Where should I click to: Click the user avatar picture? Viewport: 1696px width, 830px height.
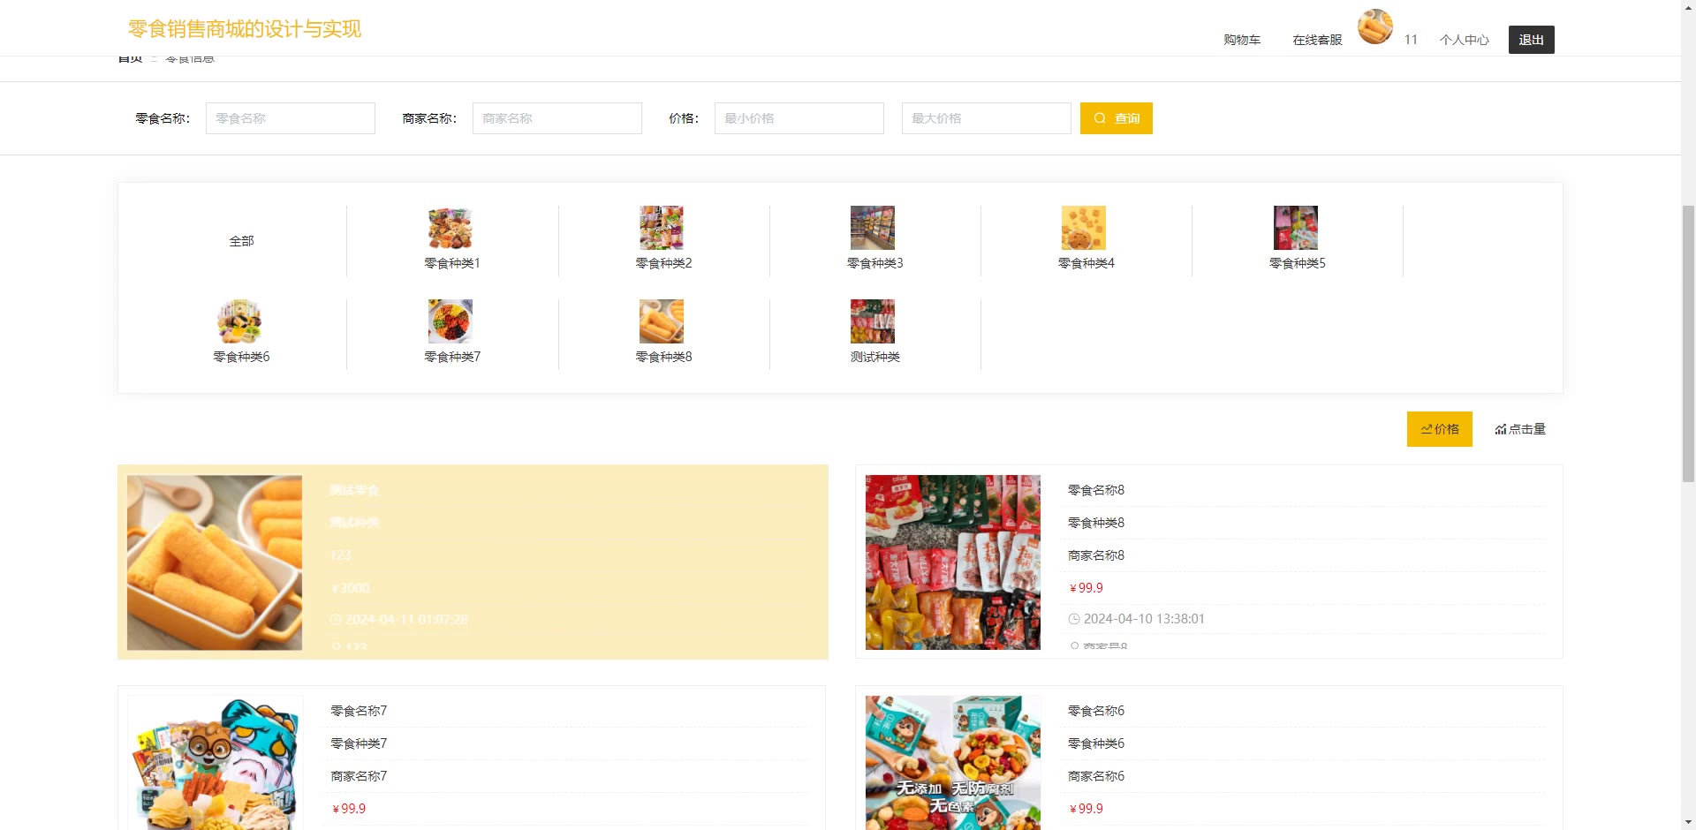pos(1375,26)
